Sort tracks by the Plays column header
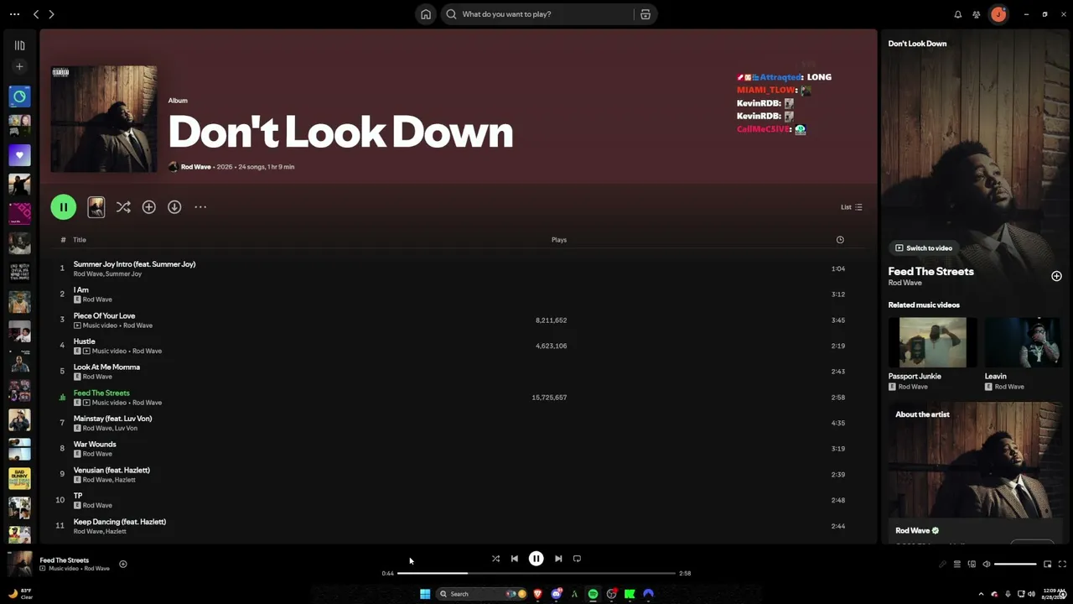The width and height of the screenshot is (1073, 604). [559, 240]
